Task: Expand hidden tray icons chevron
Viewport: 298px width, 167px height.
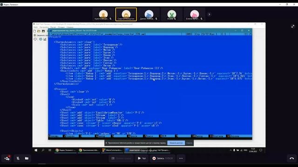Action: pos(230,150)
